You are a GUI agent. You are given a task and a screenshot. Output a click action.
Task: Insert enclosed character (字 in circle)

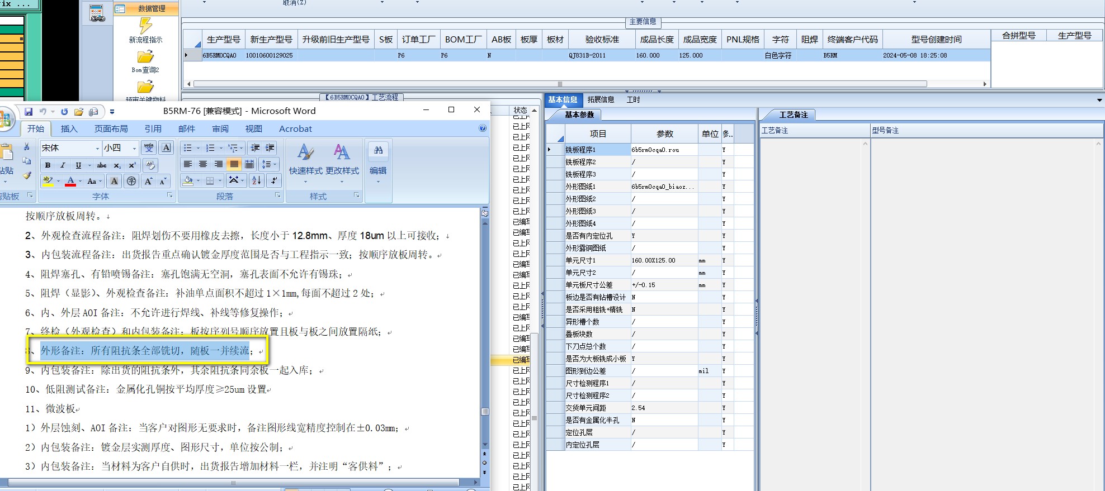[x=131, y=181]
